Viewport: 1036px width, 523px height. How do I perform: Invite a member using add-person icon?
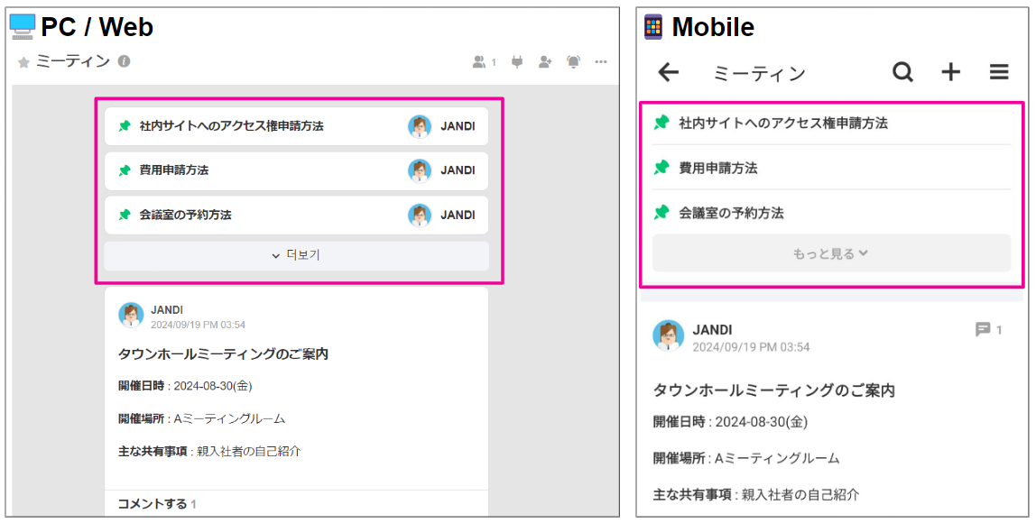tap(545, 62)
